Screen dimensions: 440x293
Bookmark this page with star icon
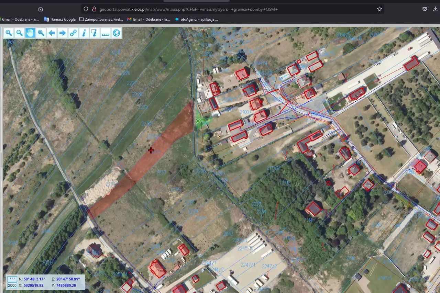click(x=379, y=9)
